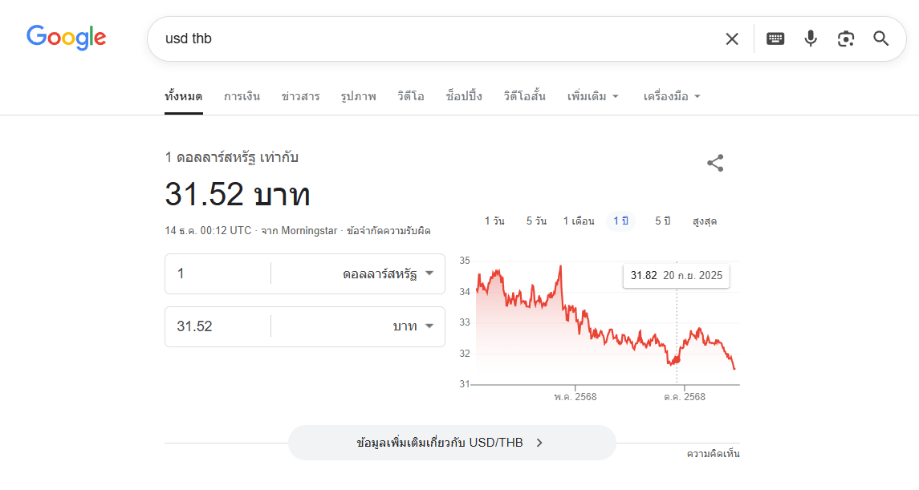Share the currency conversion result
The height and width of the screenshot is (490, 919).
click(715, 164)
